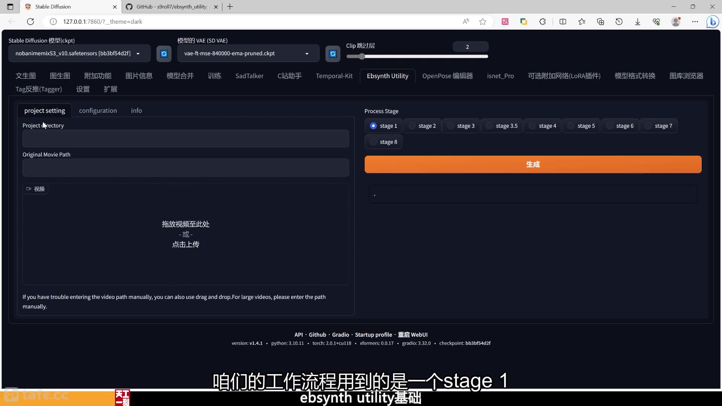This screenshot has height=406, width=722.
Task: Toggle browser split screen icon
Action: click(563, 21)
